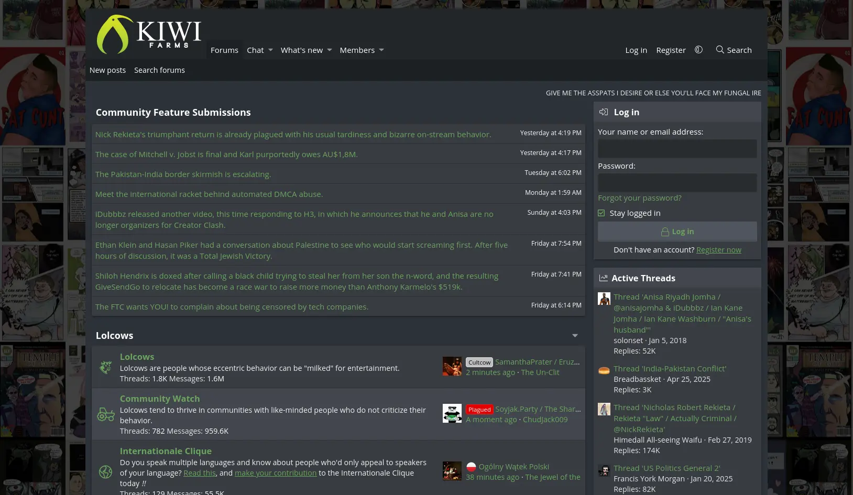
Task: Click Francis York Morgan's avatar
Action: point(604,470)
